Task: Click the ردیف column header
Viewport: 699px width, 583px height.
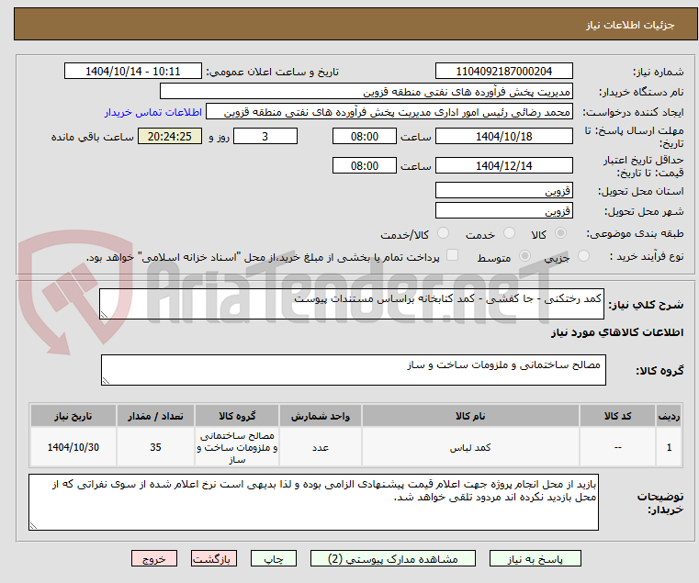Action: 669,416
